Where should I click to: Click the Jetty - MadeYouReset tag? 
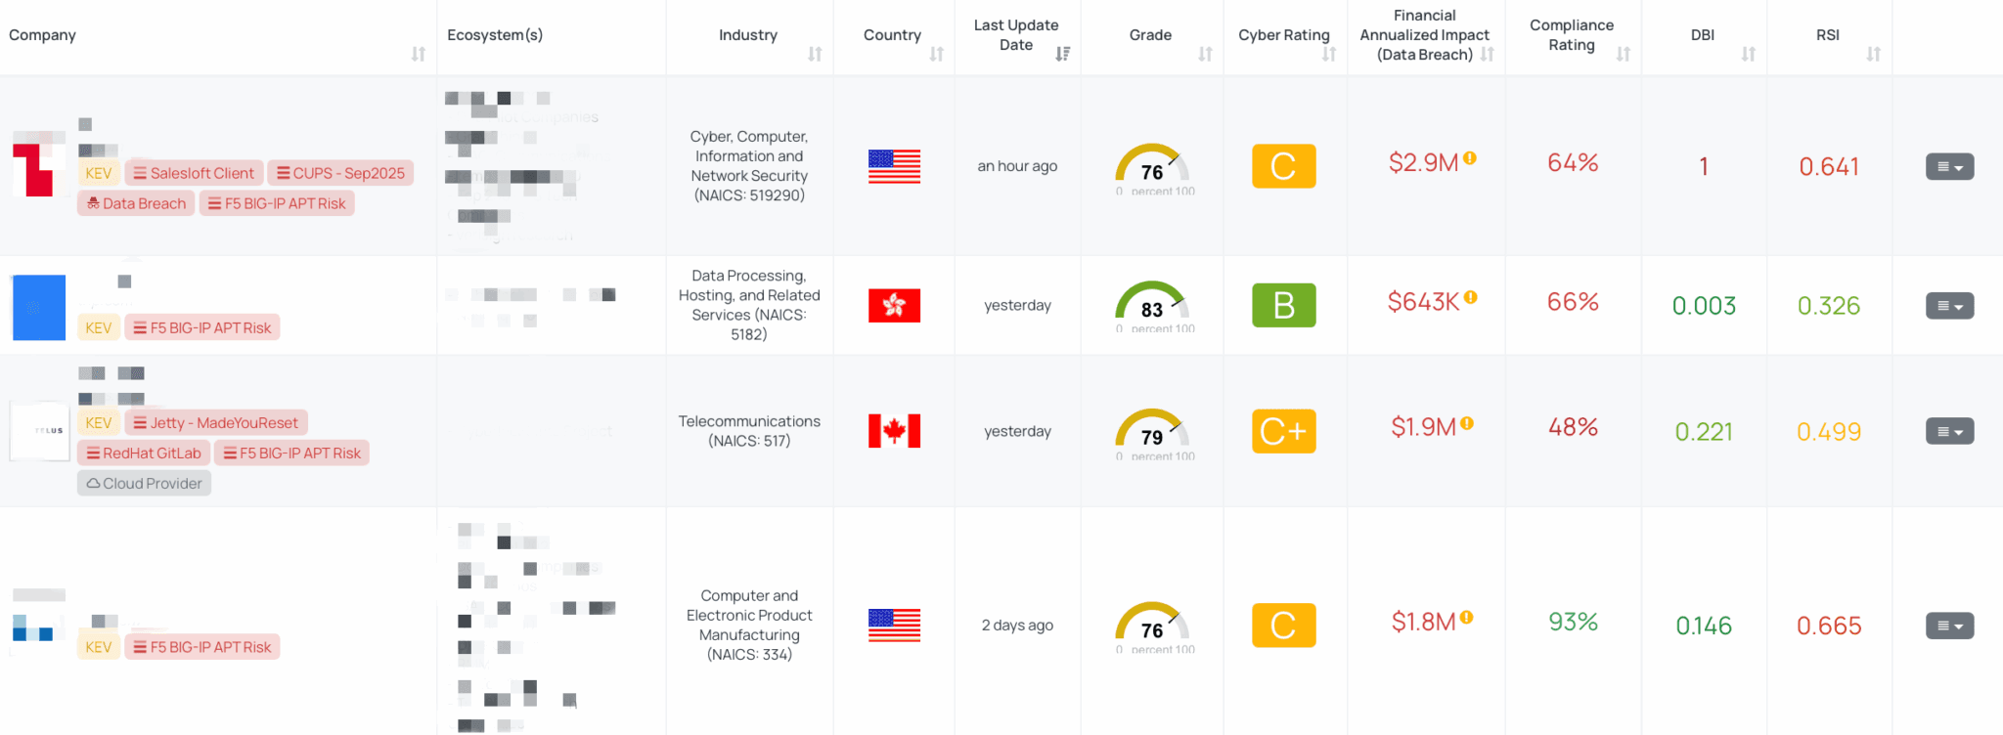tap(216, 422)
